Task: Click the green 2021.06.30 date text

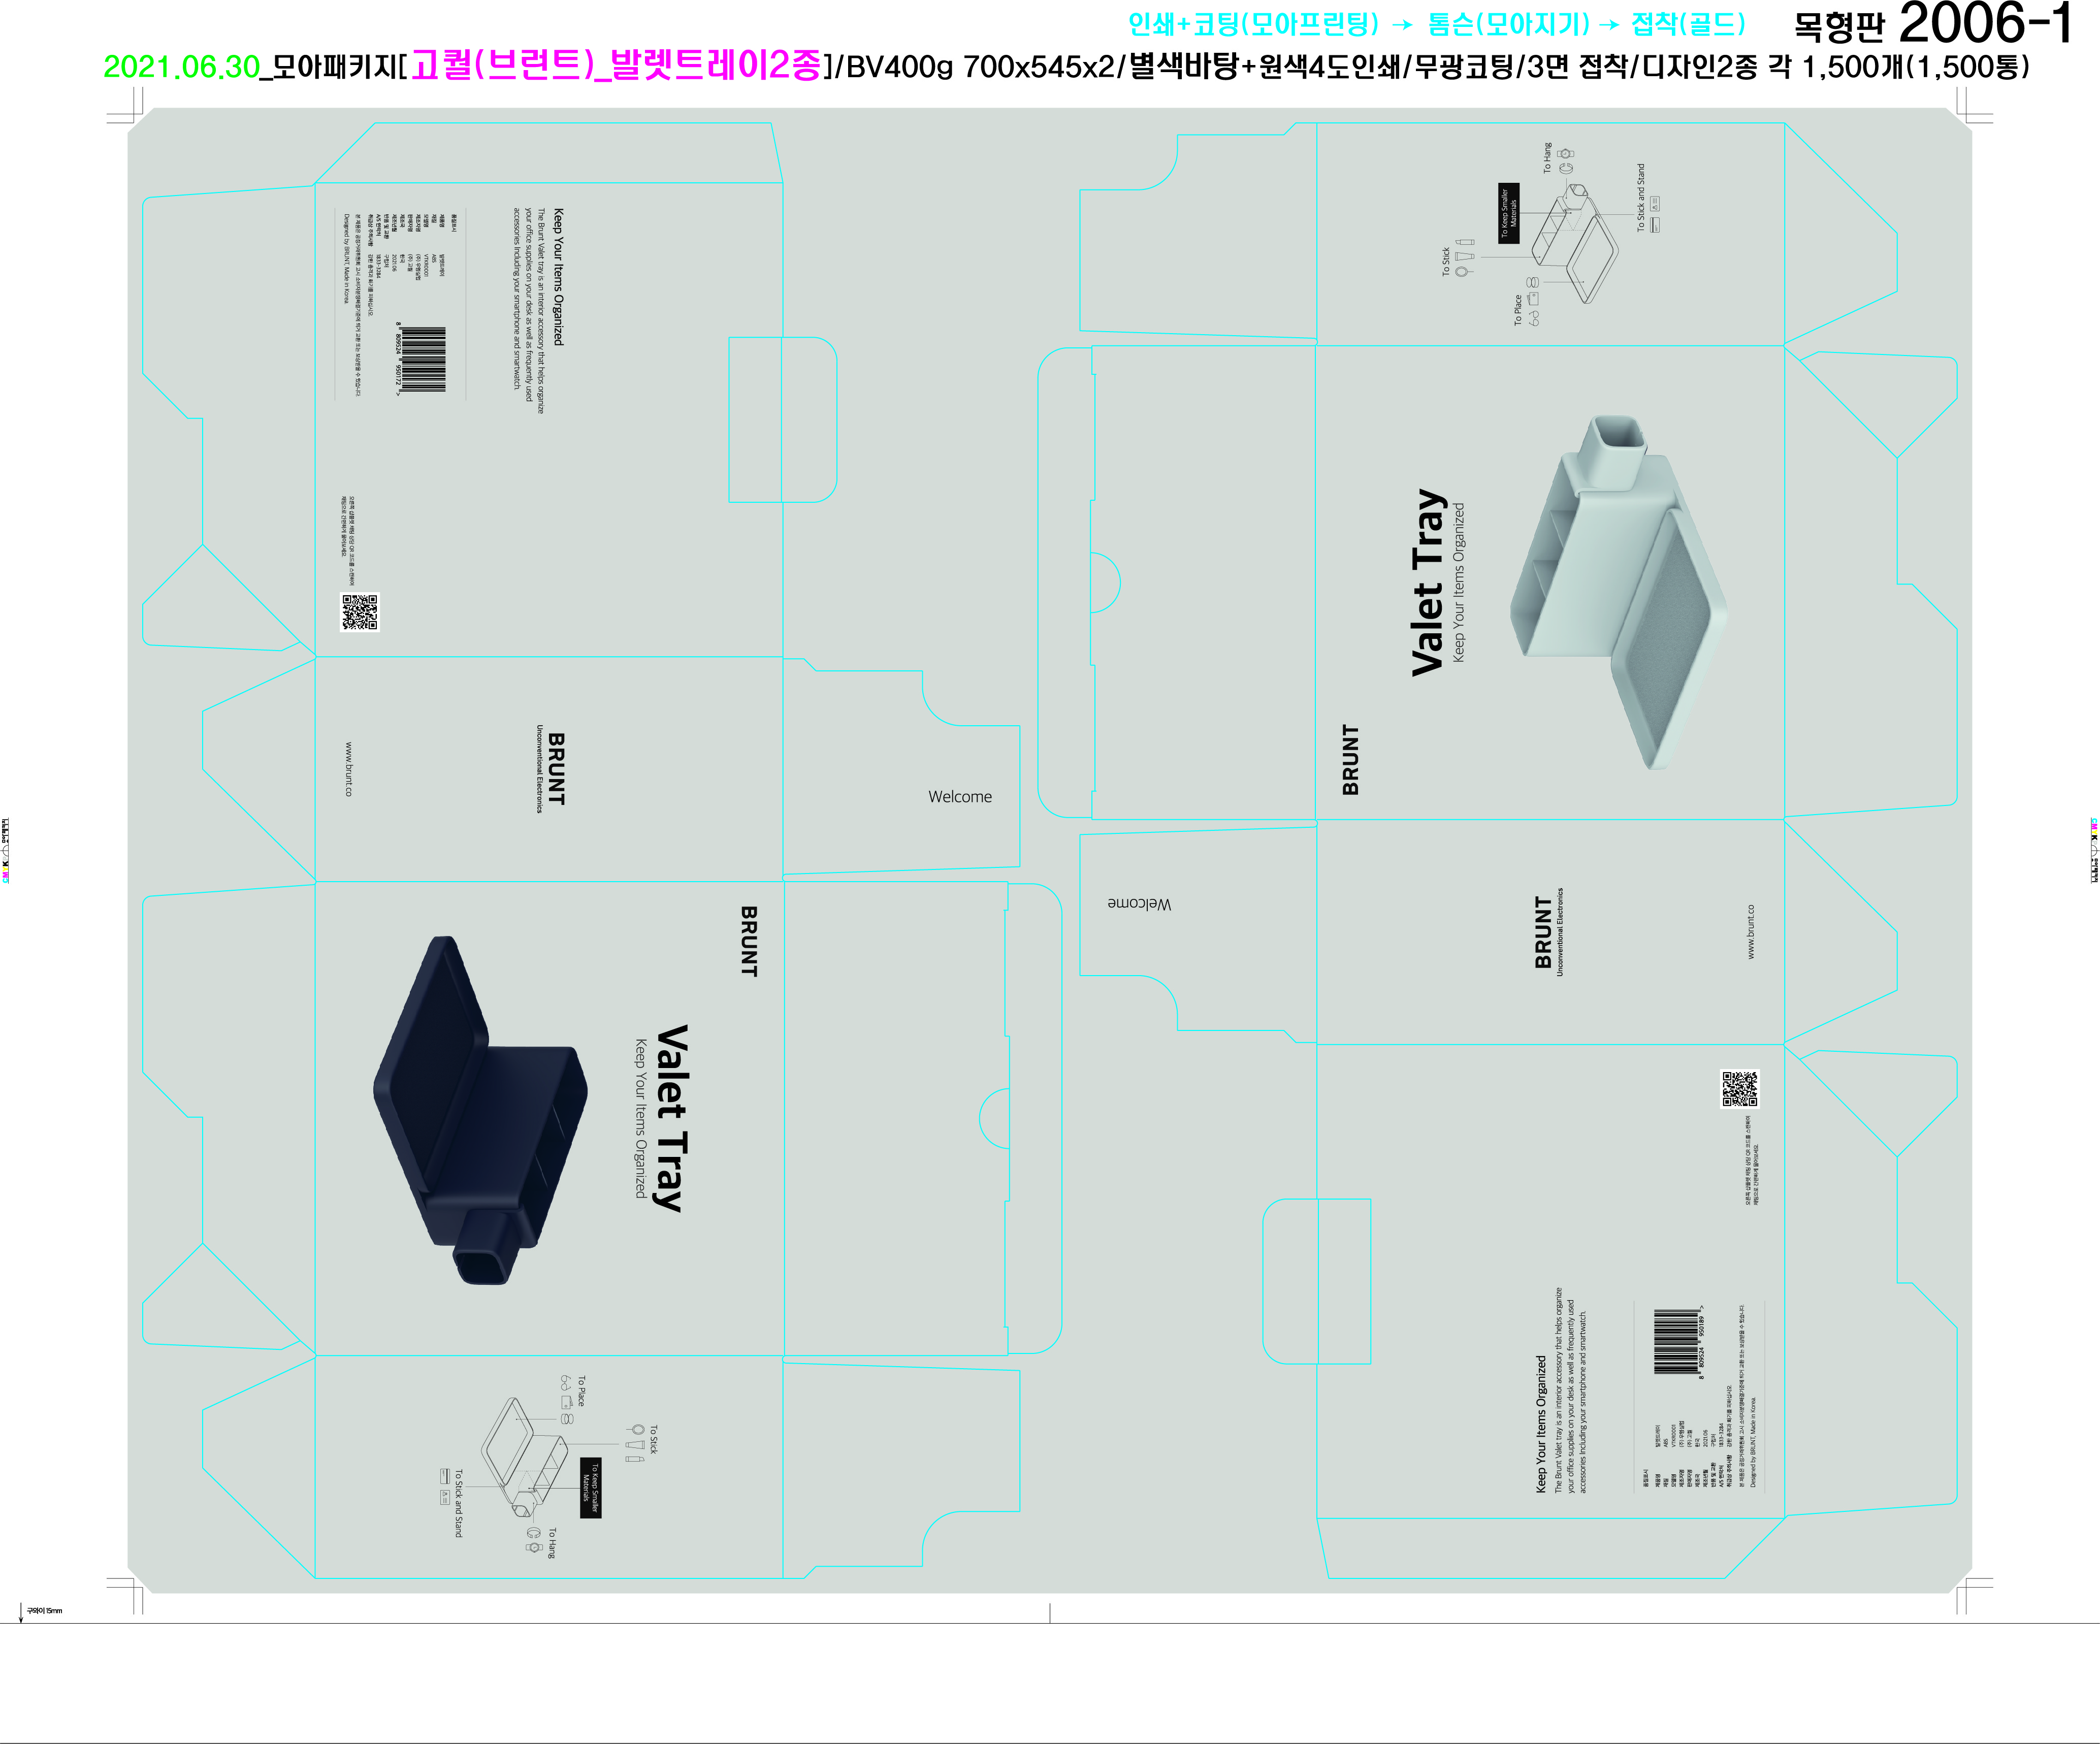Action: pyautogui.click(x=181, y=67)
